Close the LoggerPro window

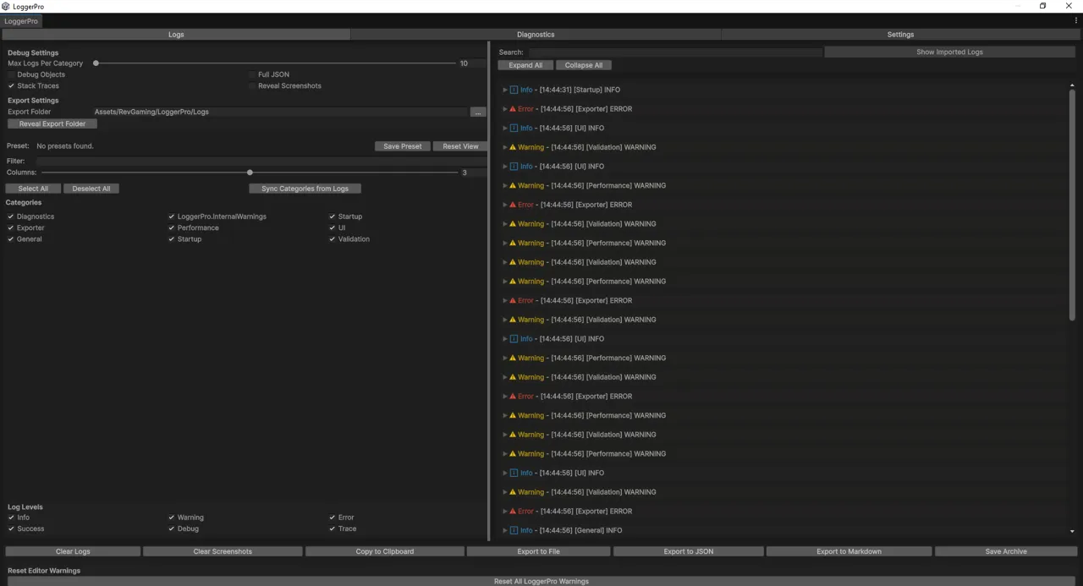[x=1069, y=6]
